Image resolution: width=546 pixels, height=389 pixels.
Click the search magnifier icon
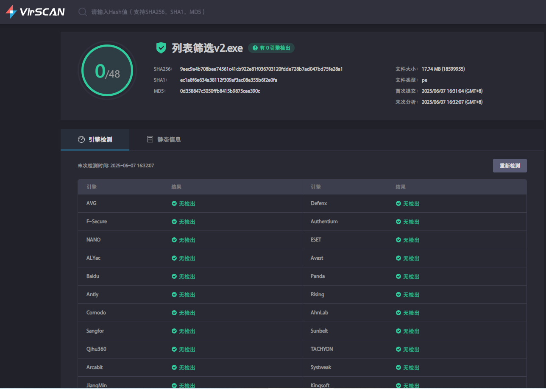[83, 12]
